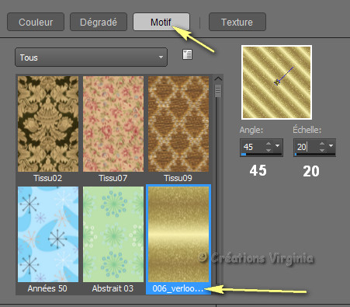Click into the Échelle value field
Screen dimensions: 350x307
(306, 147)
